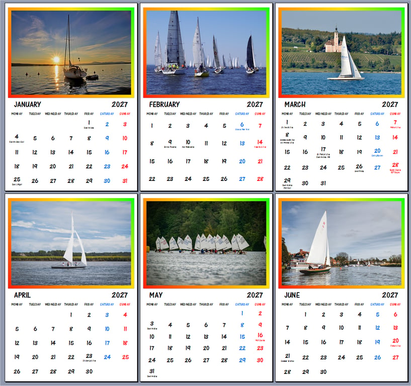Click the 2027 year beside FEBRUARY

pos(255,105)
